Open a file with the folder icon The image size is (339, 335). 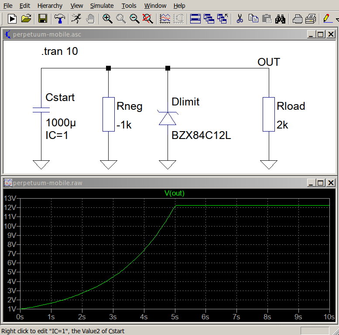tap(26, 19)
